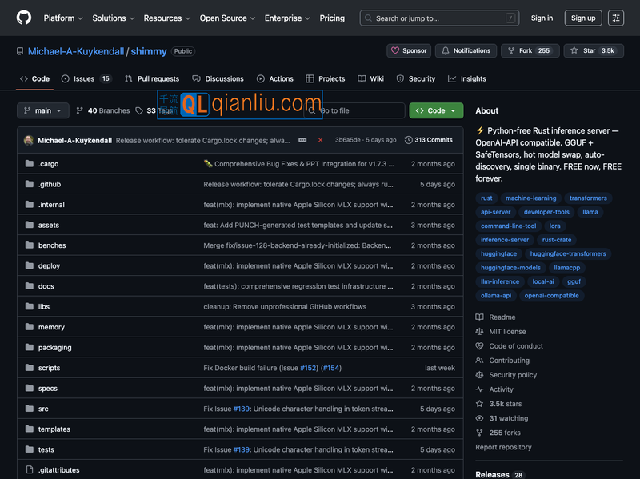Toggle Notifications subscription for repository
This screenshot has height=479, width=640.
click(466, 50)
